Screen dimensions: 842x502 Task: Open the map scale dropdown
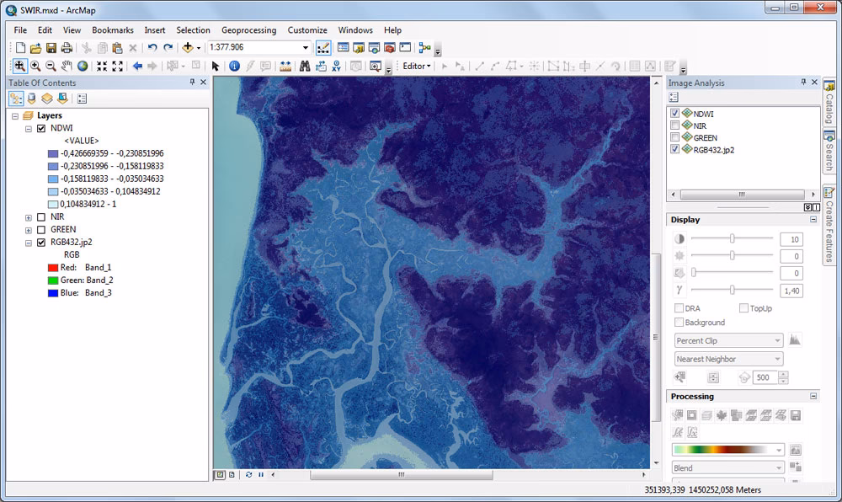point(306,48)
